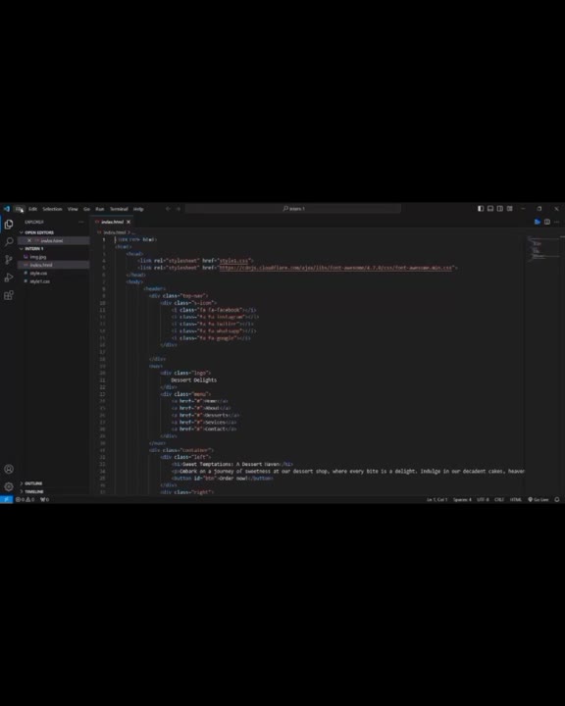Open the Search view icon

(9, 242)
